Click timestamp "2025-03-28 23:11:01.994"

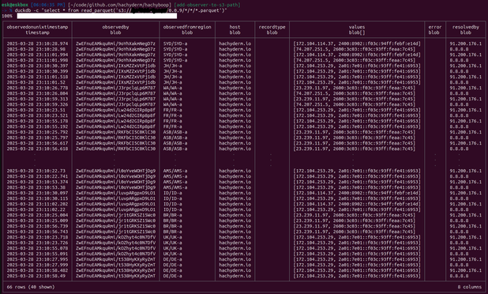point(37,55)
